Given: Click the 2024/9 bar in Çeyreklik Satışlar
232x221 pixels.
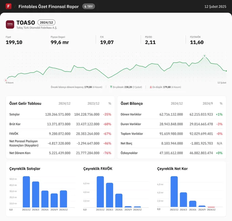Looking at the screenshot, I should click(54, 201).
